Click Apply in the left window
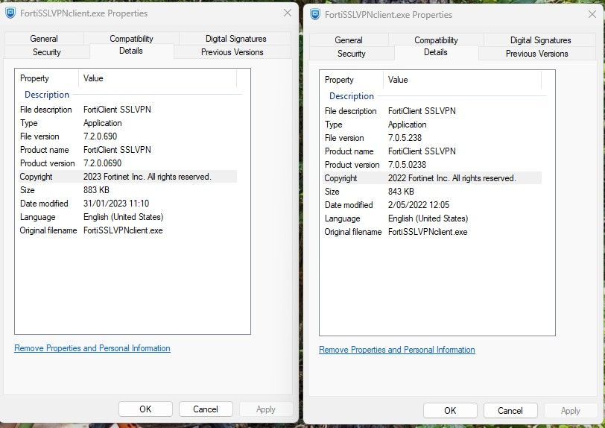The height and width of the screenshot is (428, 605). point(266,409)
